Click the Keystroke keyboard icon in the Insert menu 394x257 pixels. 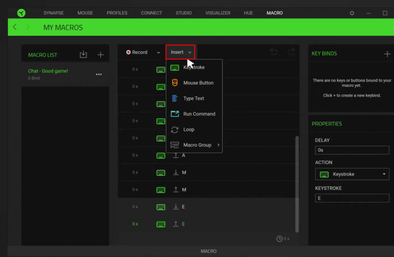point(175,67)
